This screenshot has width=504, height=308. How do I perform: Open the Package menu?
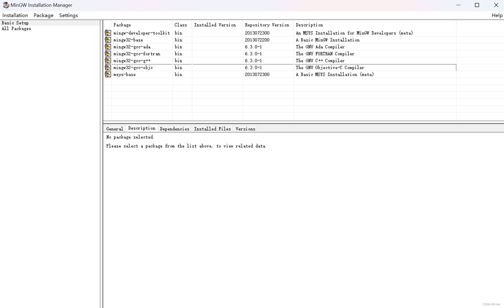pyautogui.click(x=43, y=15)
